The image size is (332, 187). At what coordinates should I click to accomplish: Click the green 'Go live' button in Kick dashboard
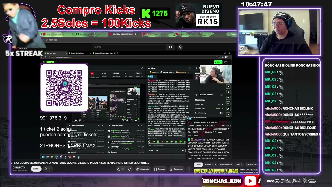click(218, 62)
